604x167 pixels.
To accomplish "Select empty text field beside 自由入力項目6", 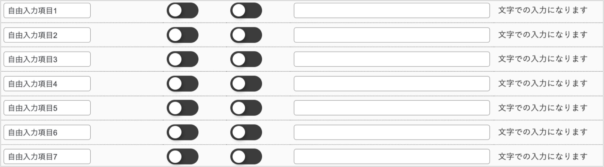I will coord(392,132).
